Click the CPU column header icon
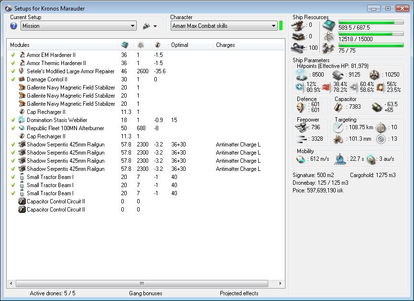Viewport: 414px width, 301px height. coord(125,45)
